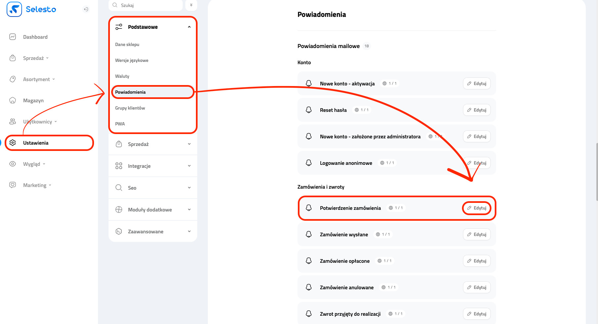Click the Magazyn warehouse icon
This screenshot has height=324, width=598.
tap(13, 100)
